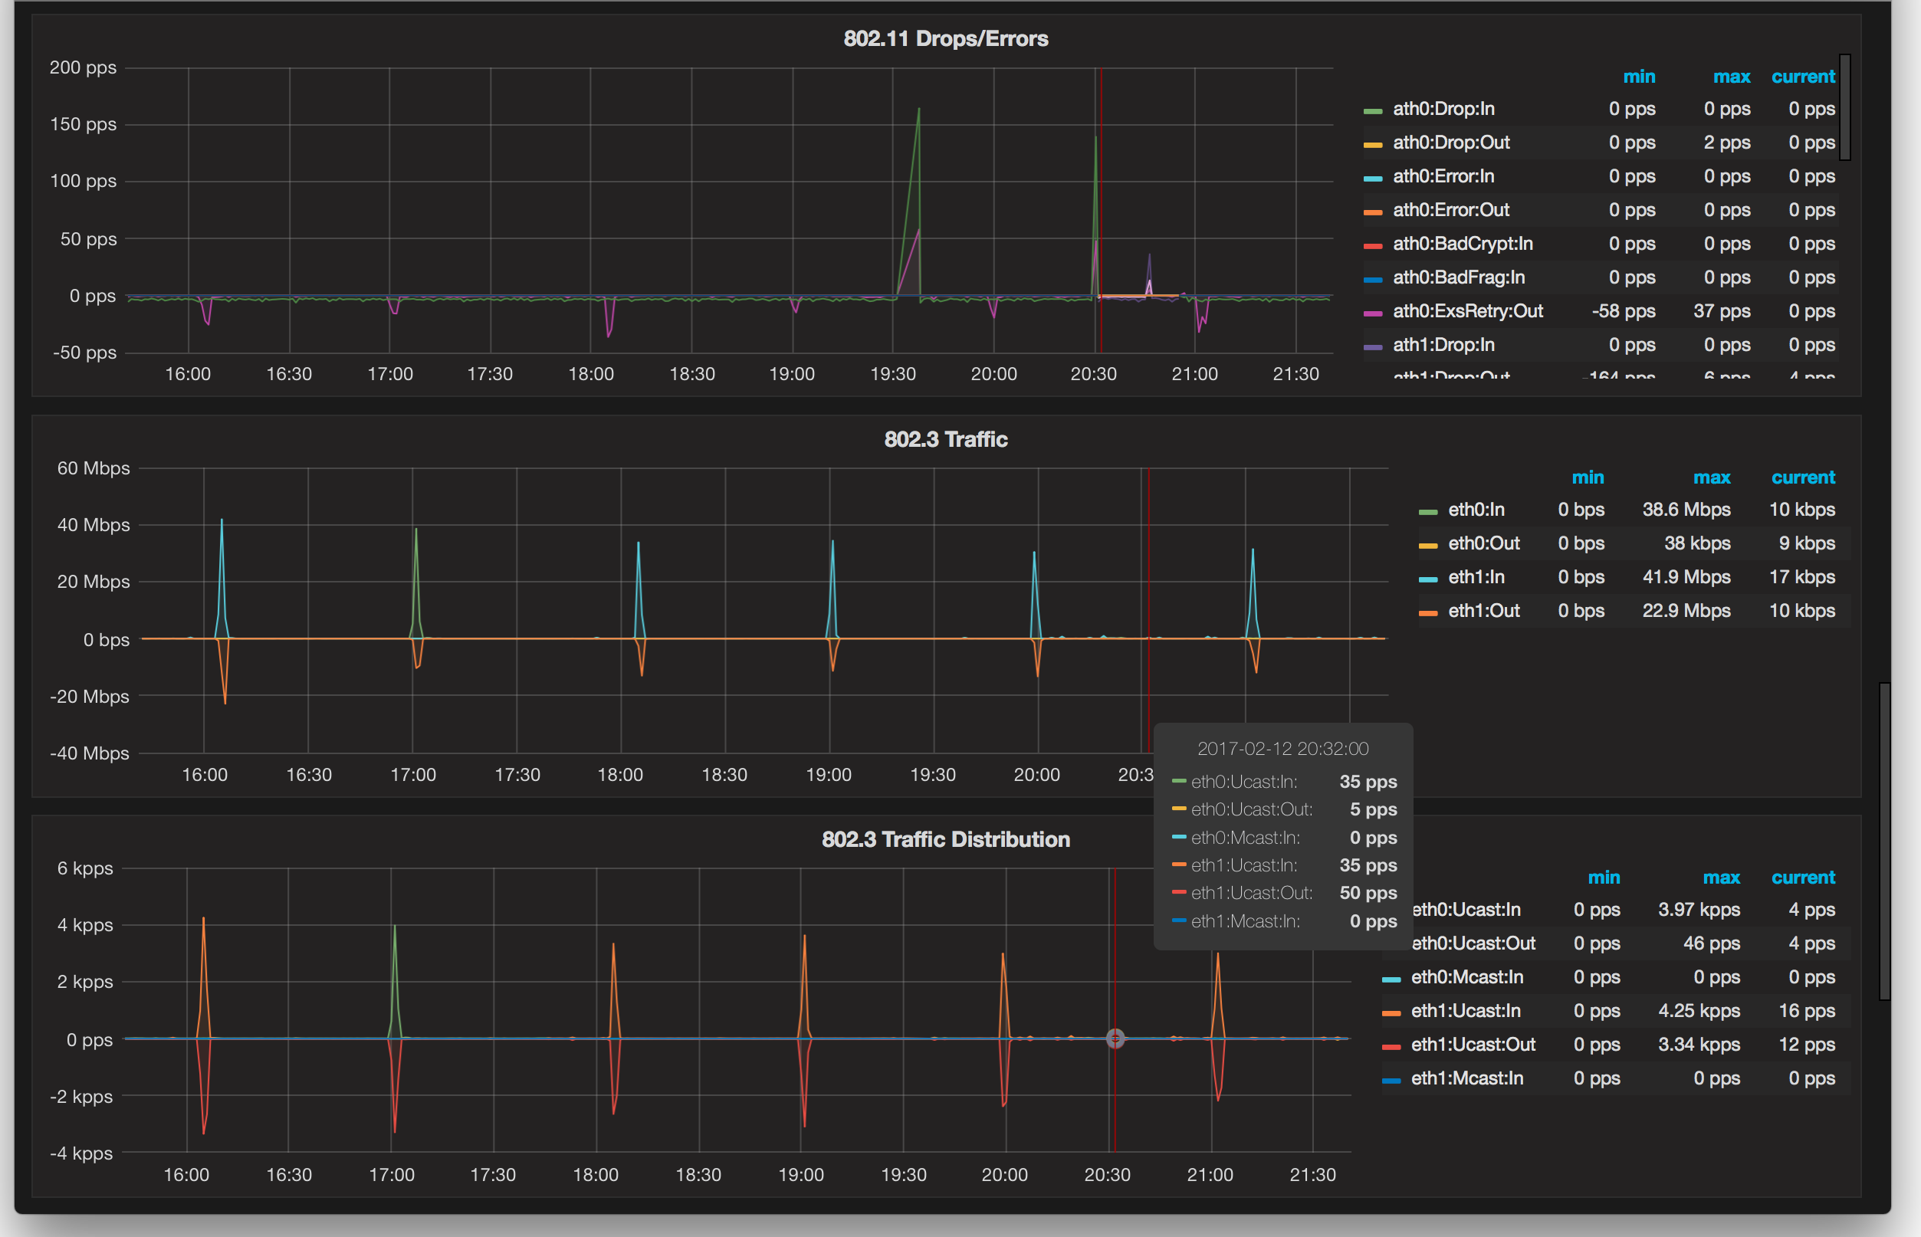
Task: Toggle eth1:In series in 802.3 Traffic legend
Action: 1476,577
